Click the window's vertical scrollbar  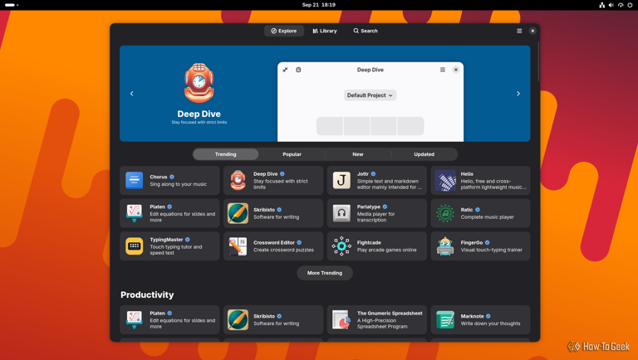pos(538,61)
